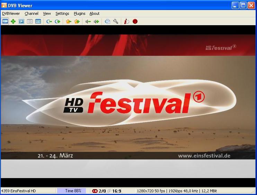The height and width of the screenshot is (195, 257).
Task: Click the '12,2 MBit' status text
Action: click(x=209, y=191)
